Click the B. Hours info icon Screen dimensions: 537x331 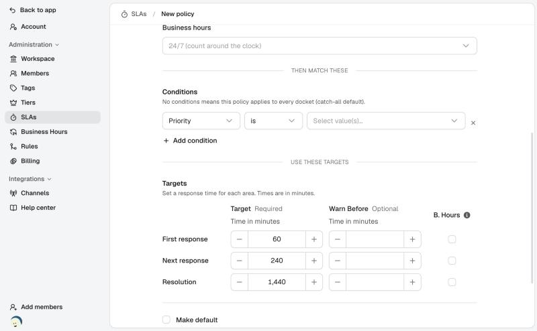point(467,215)
